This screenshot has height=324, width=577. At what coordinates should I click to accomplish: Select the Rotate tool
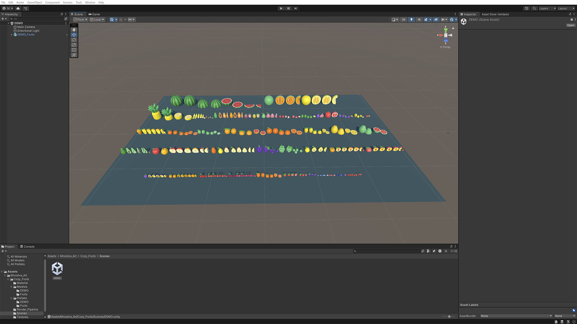[74, 40]
